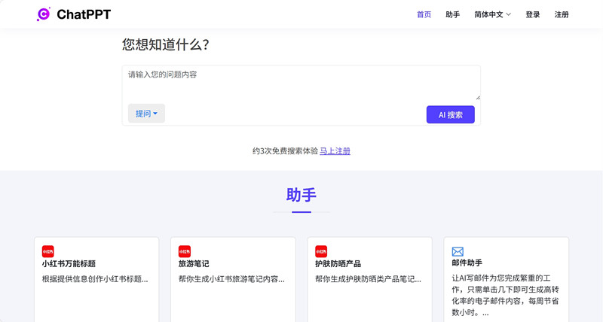Click the 小红书 icon on 护肤防晒产品 card
This screenshot has height=322, width=603.
[x=321, y=251]
